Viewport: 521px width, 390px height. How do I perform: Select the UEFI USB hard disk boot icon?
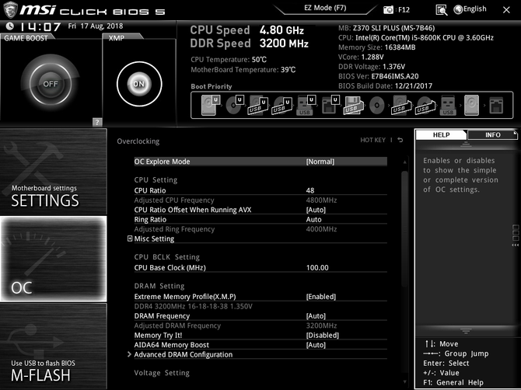tap(258, 105)
